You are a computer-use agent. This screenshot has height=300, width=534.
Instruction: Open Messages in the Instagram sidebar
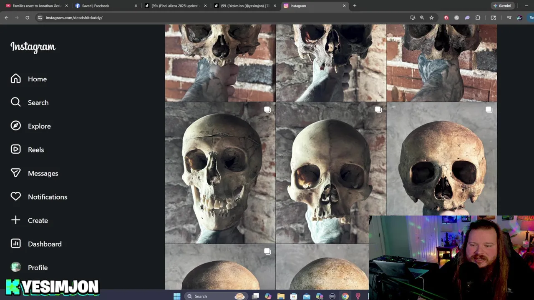coord(34,173)
